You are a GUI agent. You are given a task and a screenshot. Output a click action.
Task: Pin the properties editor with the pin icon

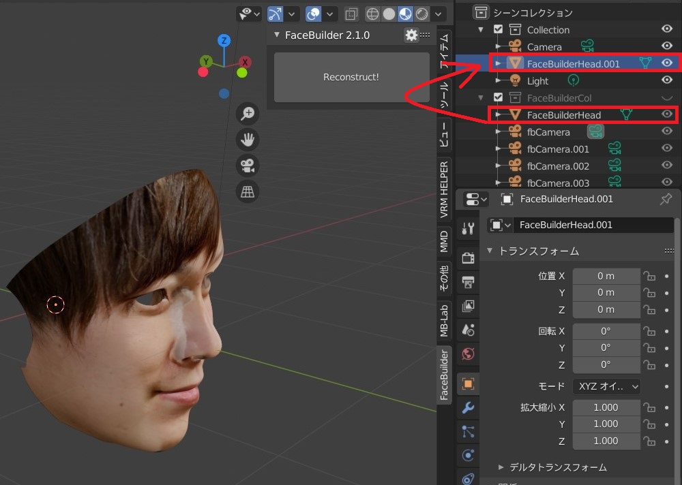[666, 199]
